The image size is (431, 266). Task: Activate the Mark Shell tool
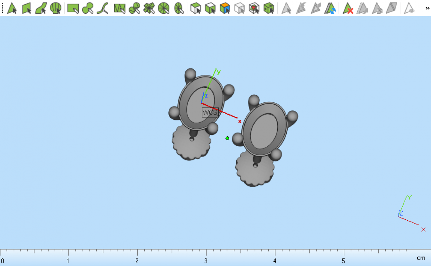pos(55,8)
